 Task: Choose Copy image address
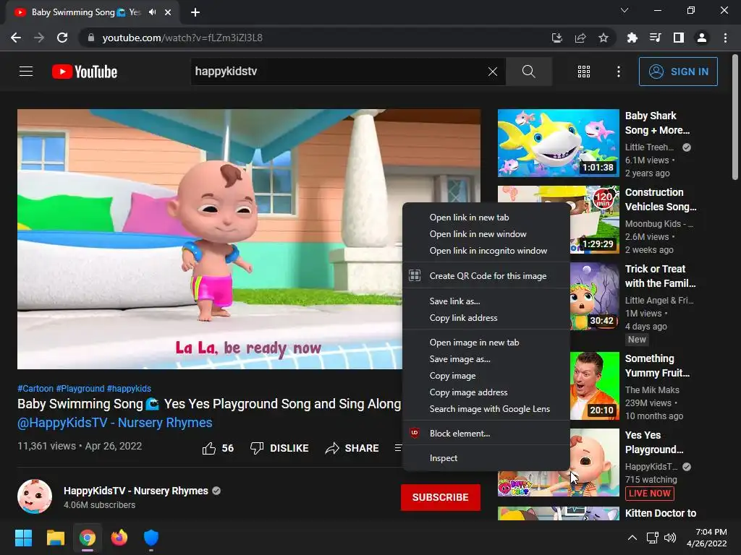[486, 392]
